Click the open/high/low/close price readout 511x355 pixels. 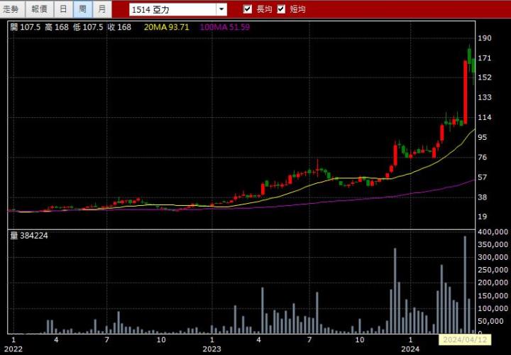point(70,27)
